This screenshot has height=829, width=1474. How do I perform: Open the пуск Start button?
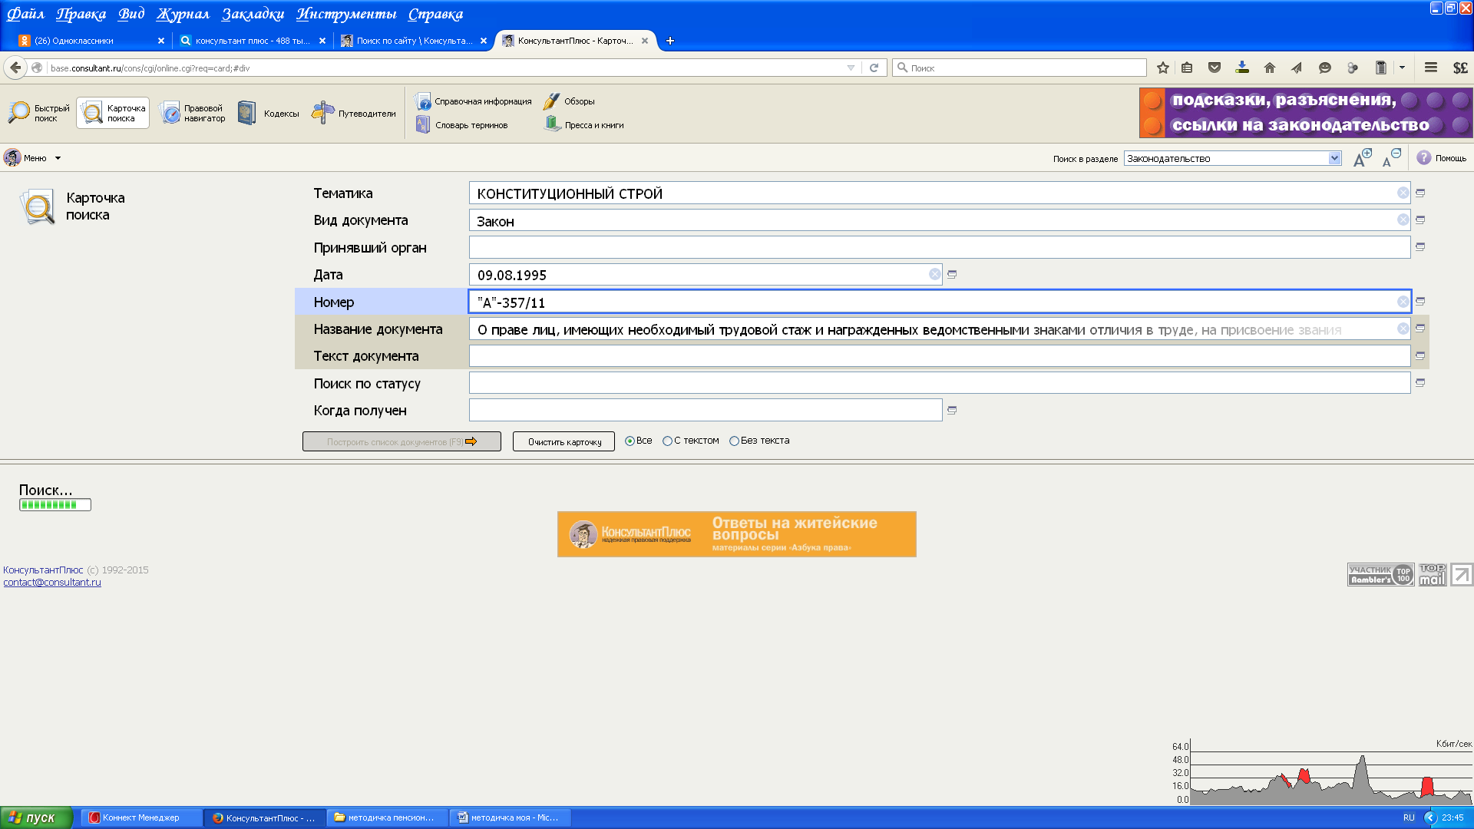coord(36,817)
